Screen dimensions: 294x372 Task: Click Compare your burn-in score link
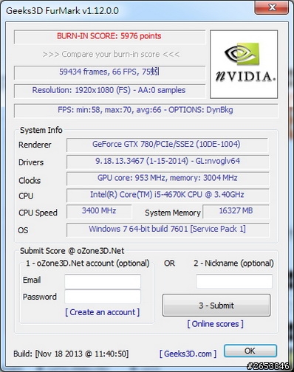click(x=111, y=54)
